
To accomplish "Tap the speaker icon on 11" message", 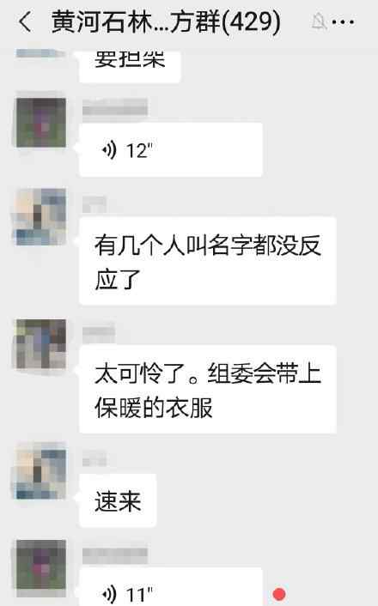I will pos(109,594).
